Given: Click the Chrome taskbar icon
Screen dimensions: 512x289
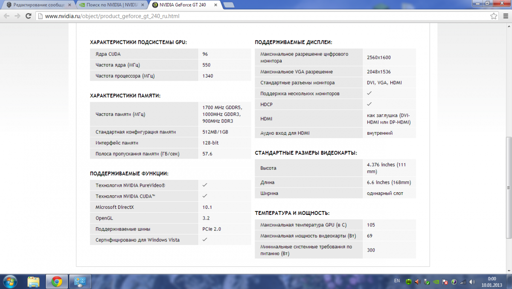Looking at the screenshot, I should (x=57, y=281).
